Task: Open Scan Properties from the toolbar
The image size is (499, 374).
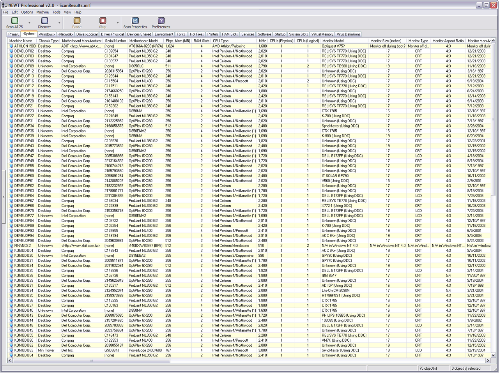Action: tap(135, 21)
